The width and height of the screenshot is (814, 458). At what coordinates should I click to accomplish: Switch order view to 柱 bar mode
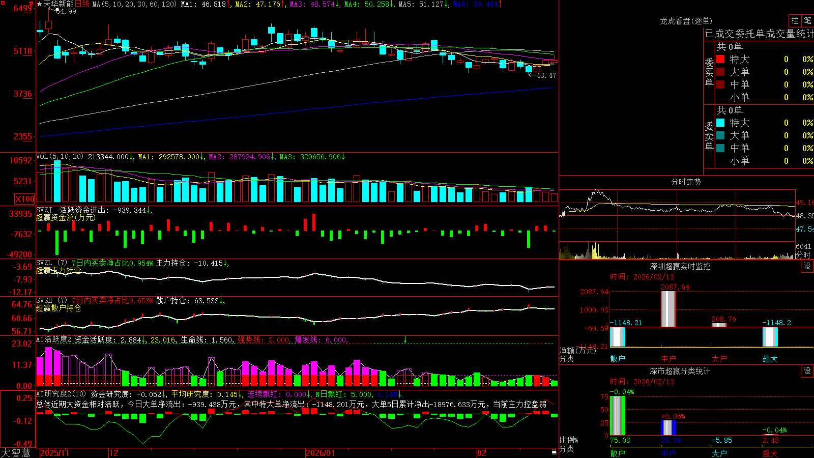(795, 20)
